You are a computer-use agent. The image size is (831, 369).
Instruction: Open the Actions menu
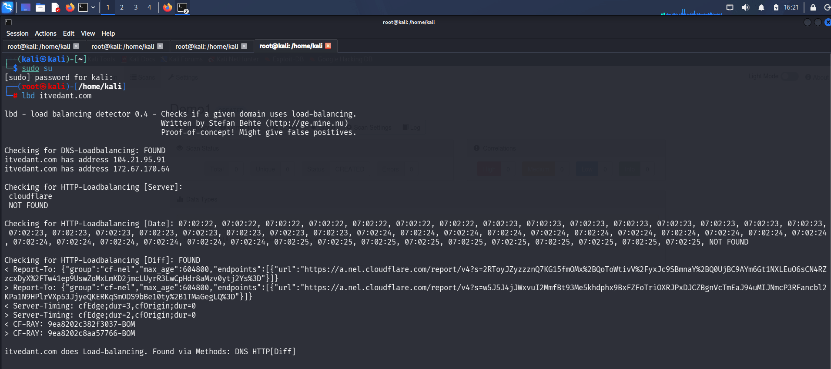[46, 34]
